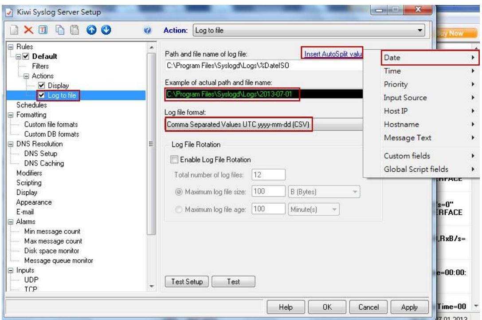This screenshot has height=320, width=482.
Task: Click tree panel scroll down arrow
Action: 151,286
